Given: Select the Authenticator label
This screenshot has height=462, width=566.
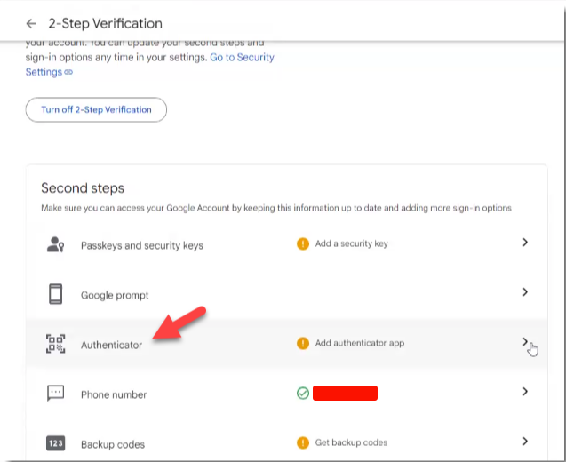Looking at the screenshot, I should point(112,345).
